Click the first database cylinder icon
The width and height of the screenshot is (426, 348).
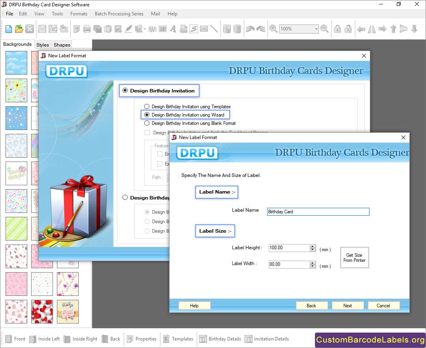227,29
